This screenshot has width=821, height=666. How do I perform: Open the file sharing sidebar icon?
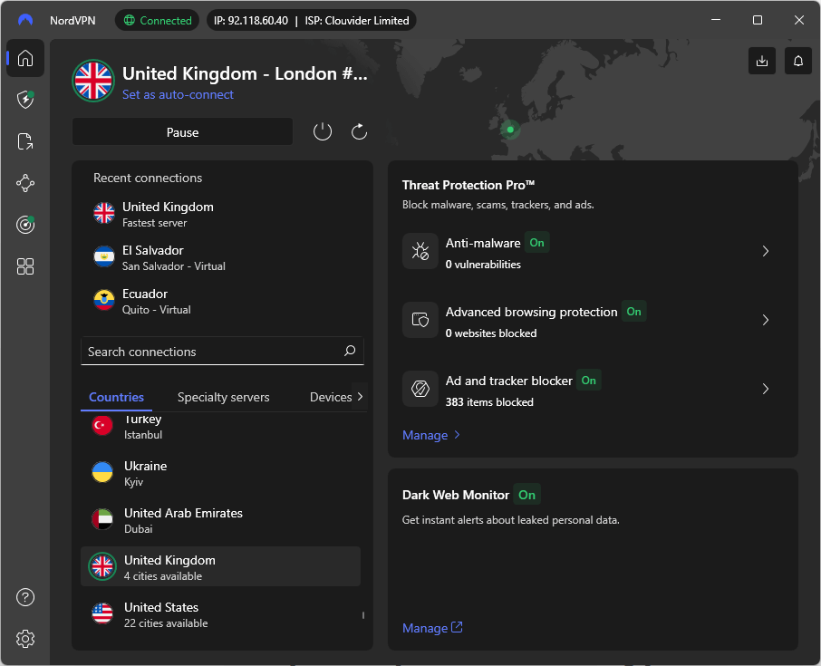click(x=25, y=141)
